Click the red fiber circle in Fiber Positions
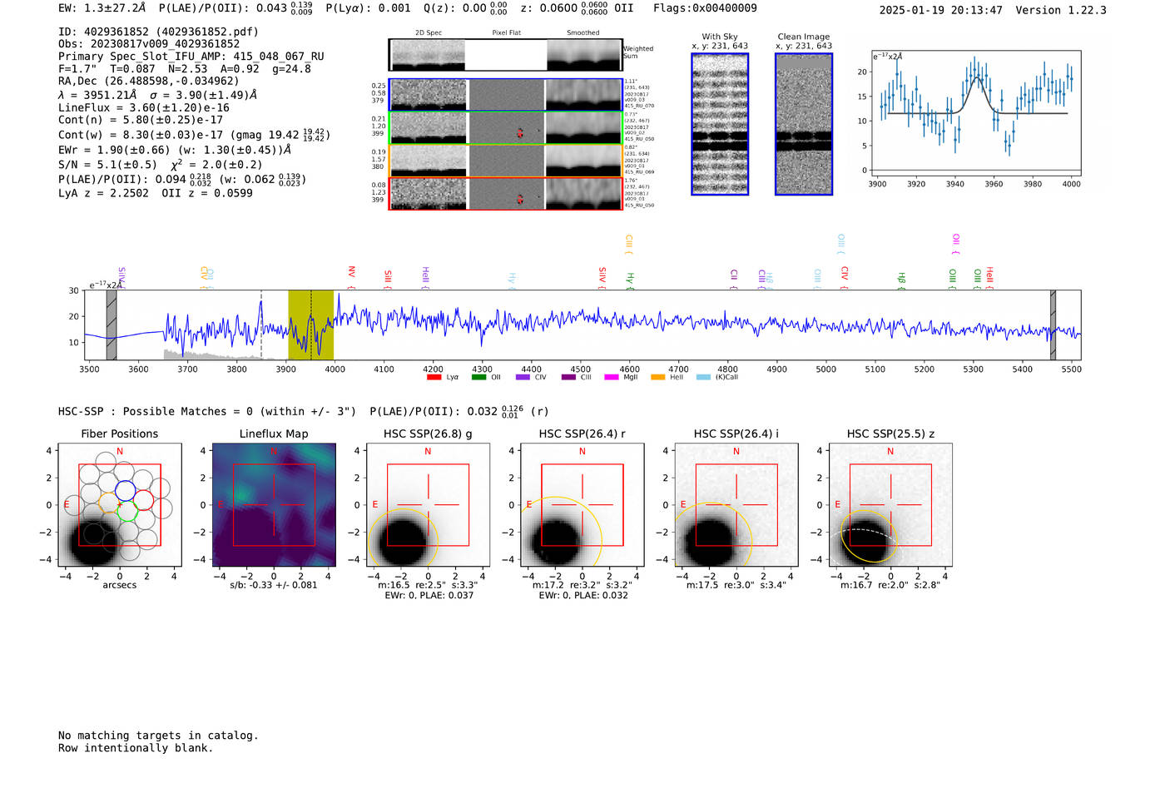This screenshot has height=793, width=1165. 143,499
